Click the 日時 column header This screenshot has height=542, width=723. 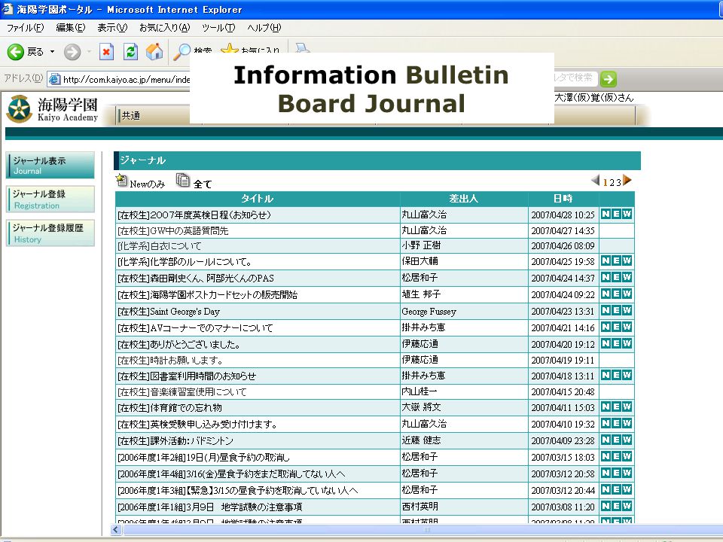(x=563, y=199)
